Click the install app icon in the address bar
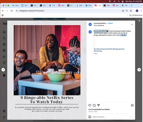 click(x=123, y=11)
